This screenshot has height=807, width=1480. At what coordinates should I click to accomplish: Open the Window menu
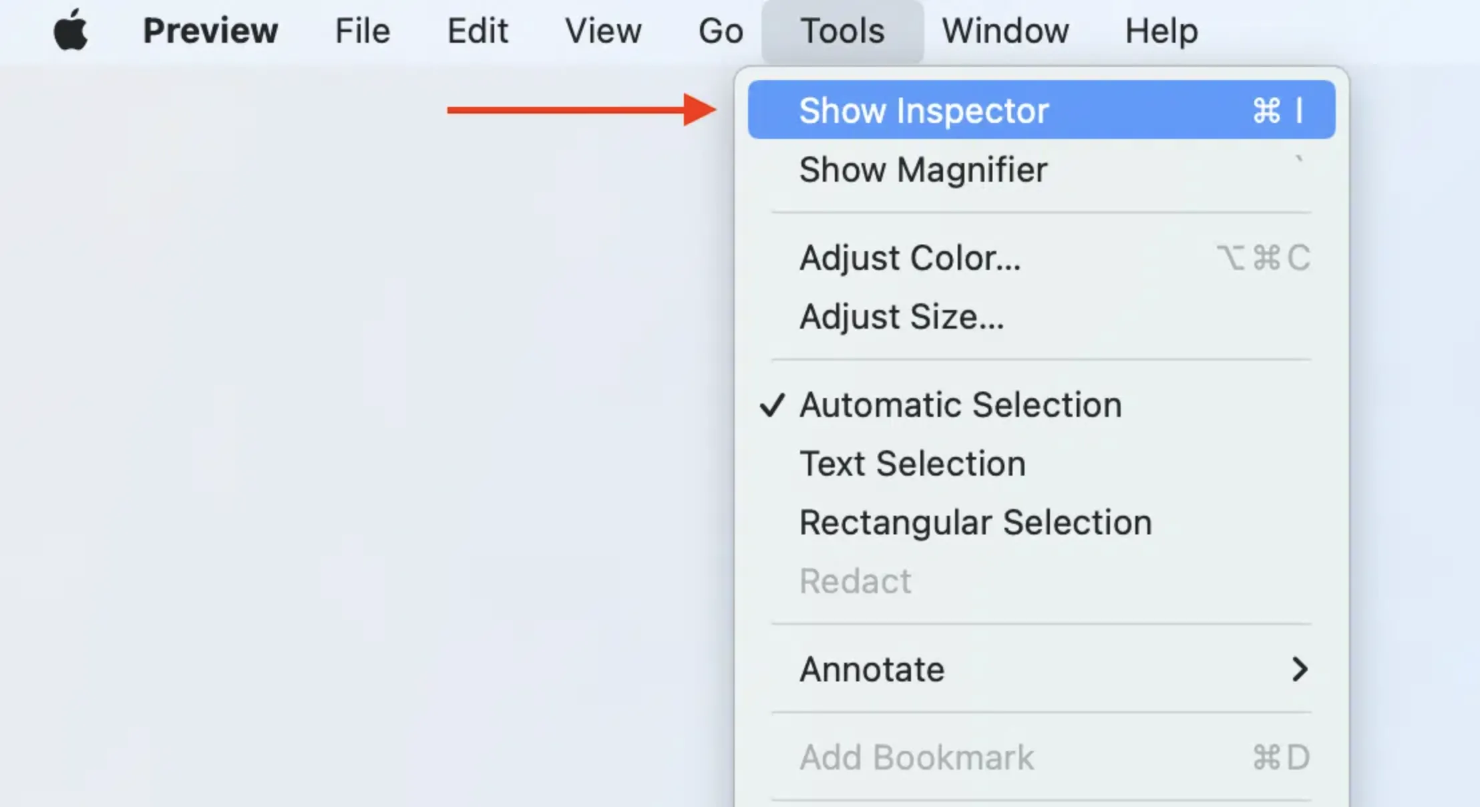tap(1004, 31)
